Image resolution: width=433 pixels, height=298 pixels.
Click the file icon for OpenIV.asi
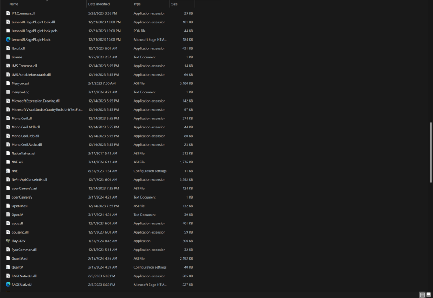tap(8, 206)
